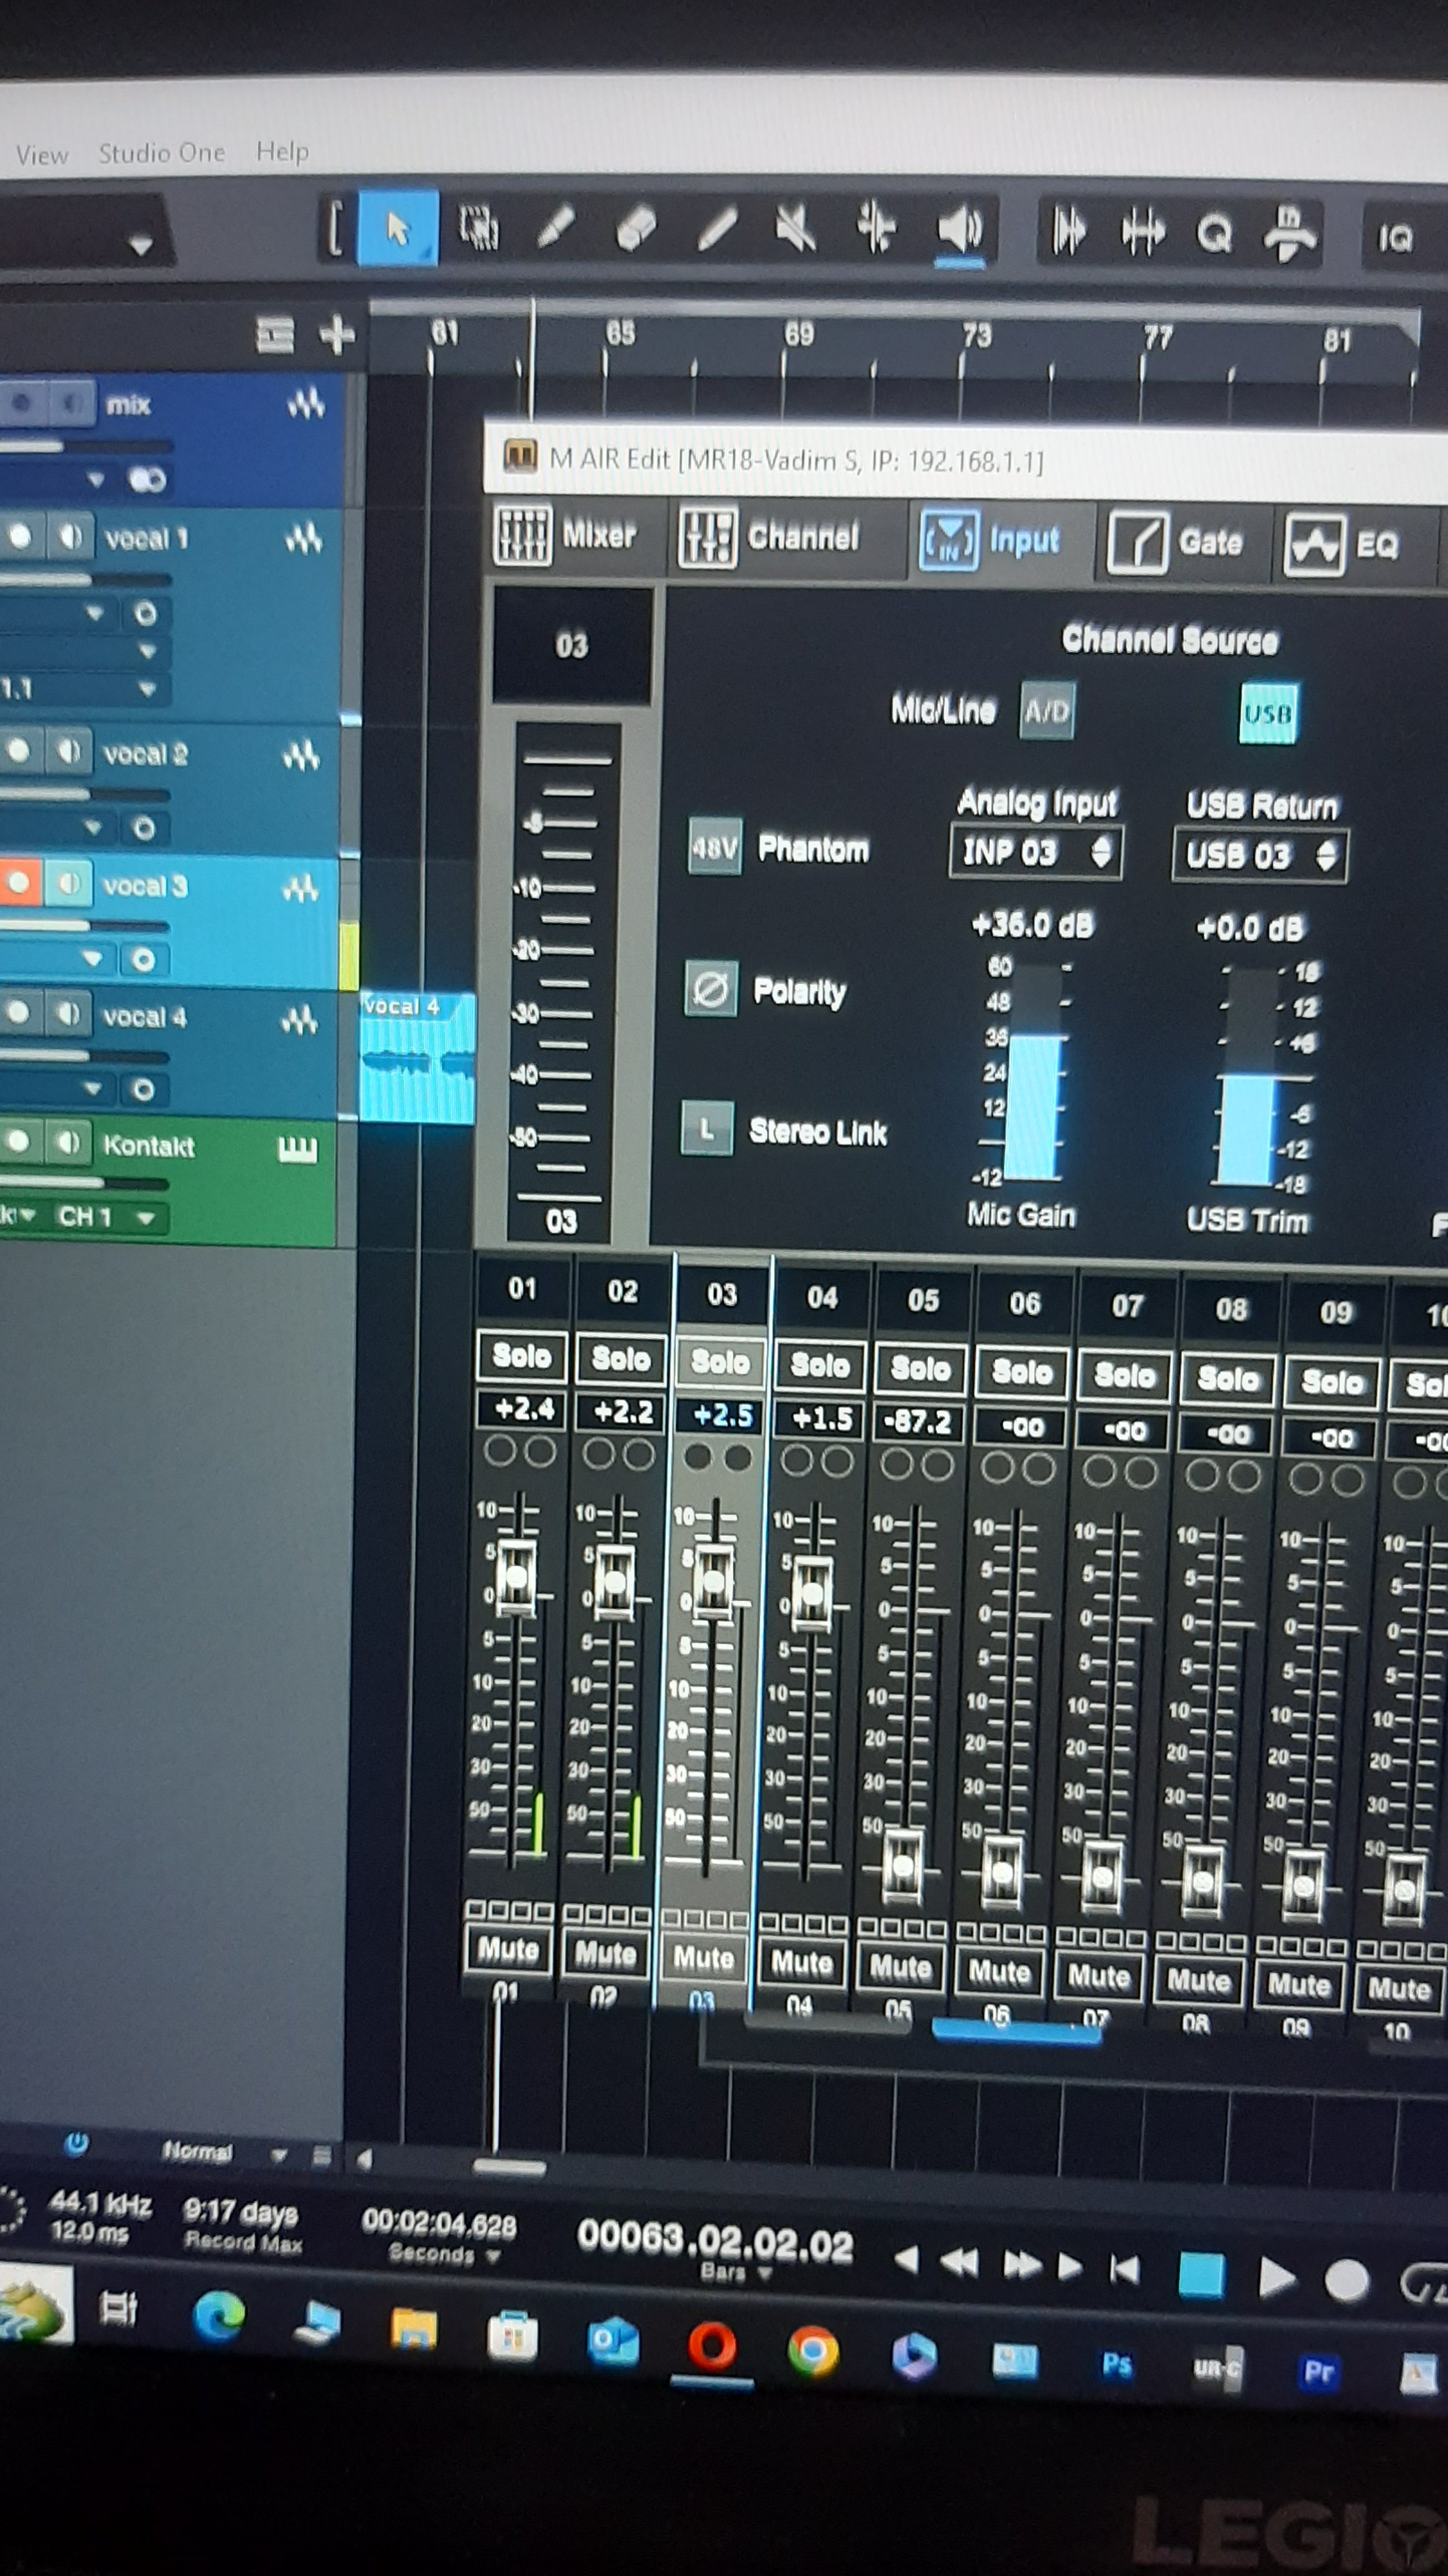Open the Analog Input INP 03 dropdown
The width and height of the screenshot is (1448, 2576).
tap(1035, 852)
